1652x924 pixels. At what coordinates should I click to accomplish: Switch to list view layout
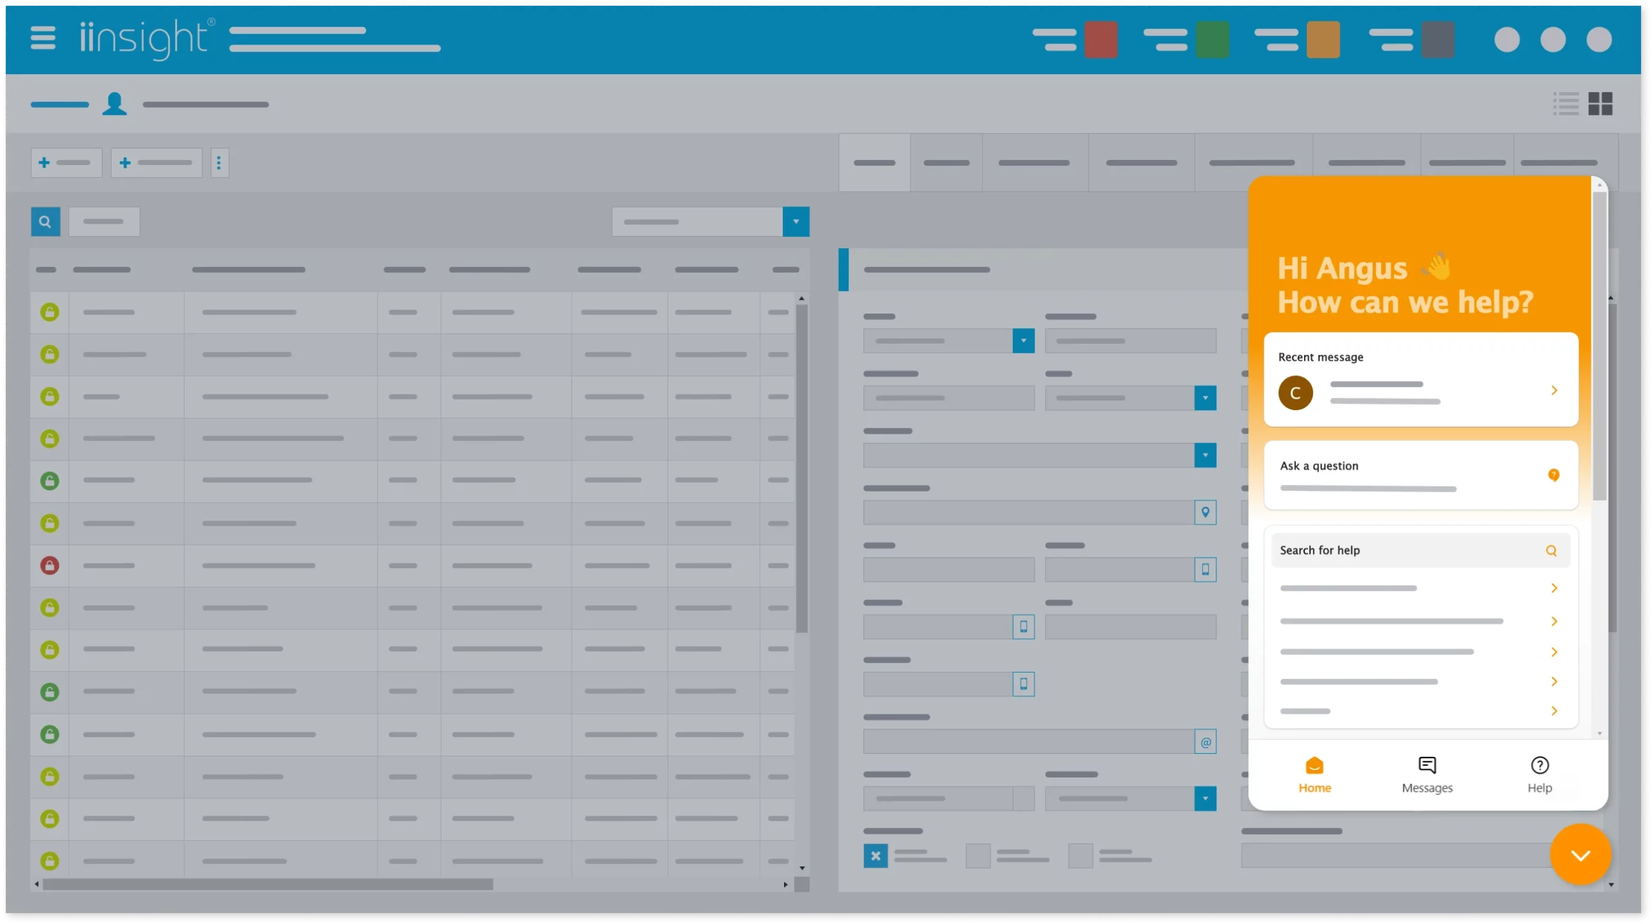pos(1566,103)
